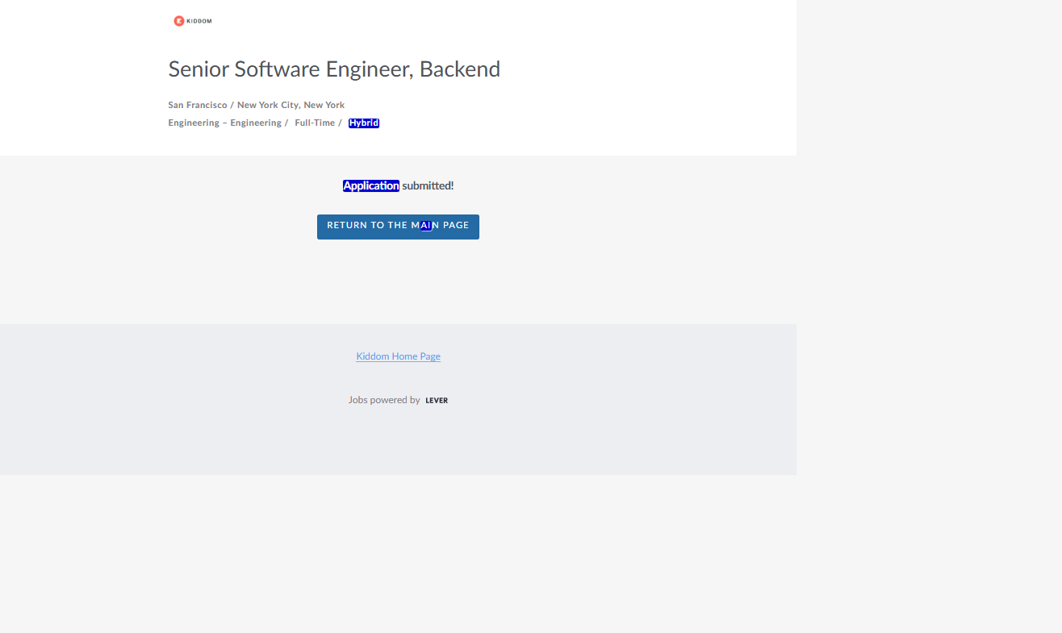Click the word Backend in the job title
The width and height of the screenshot is (1062, 633).
tap(460, 69)
